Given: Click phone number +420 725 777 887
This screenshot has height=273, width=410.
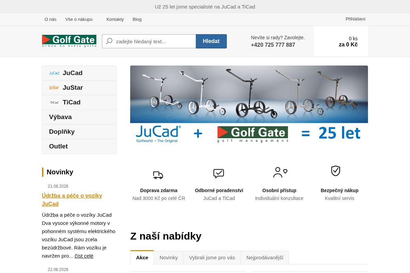Looking at the screenshot, I should (273, 45).
